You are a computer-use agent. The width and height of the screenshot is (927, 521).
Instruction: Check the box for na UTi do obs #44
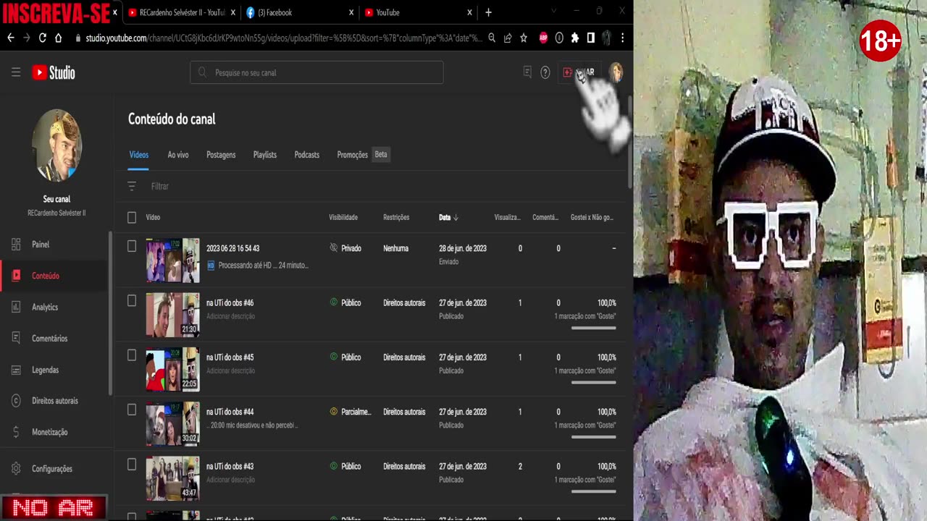coord(132,410)
